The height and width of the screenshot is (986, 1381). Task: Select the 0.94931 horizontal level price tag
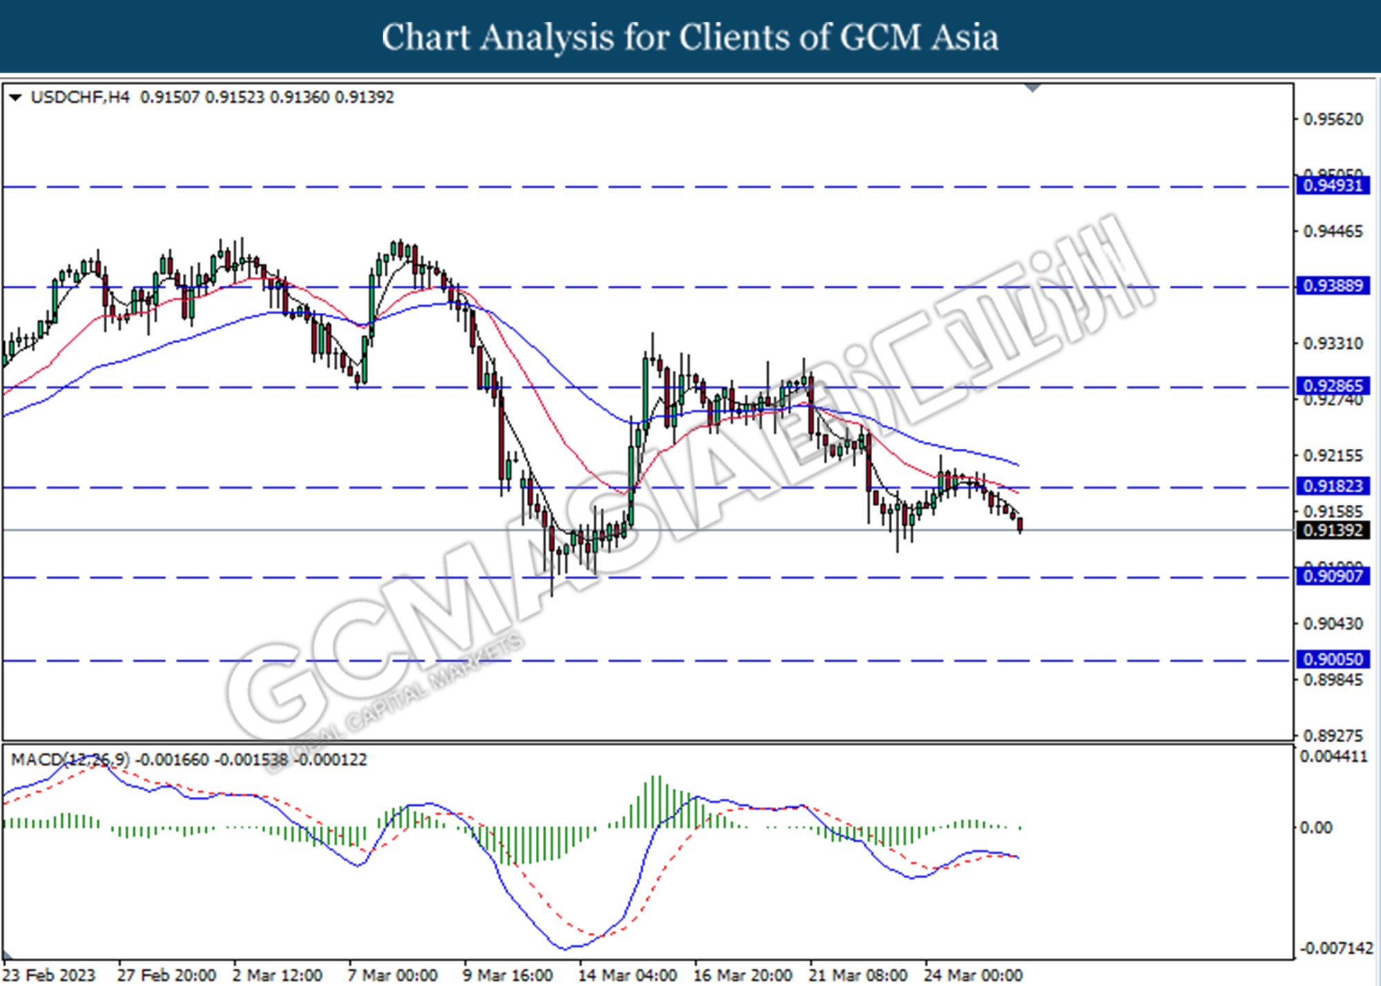click(1333, 186)
